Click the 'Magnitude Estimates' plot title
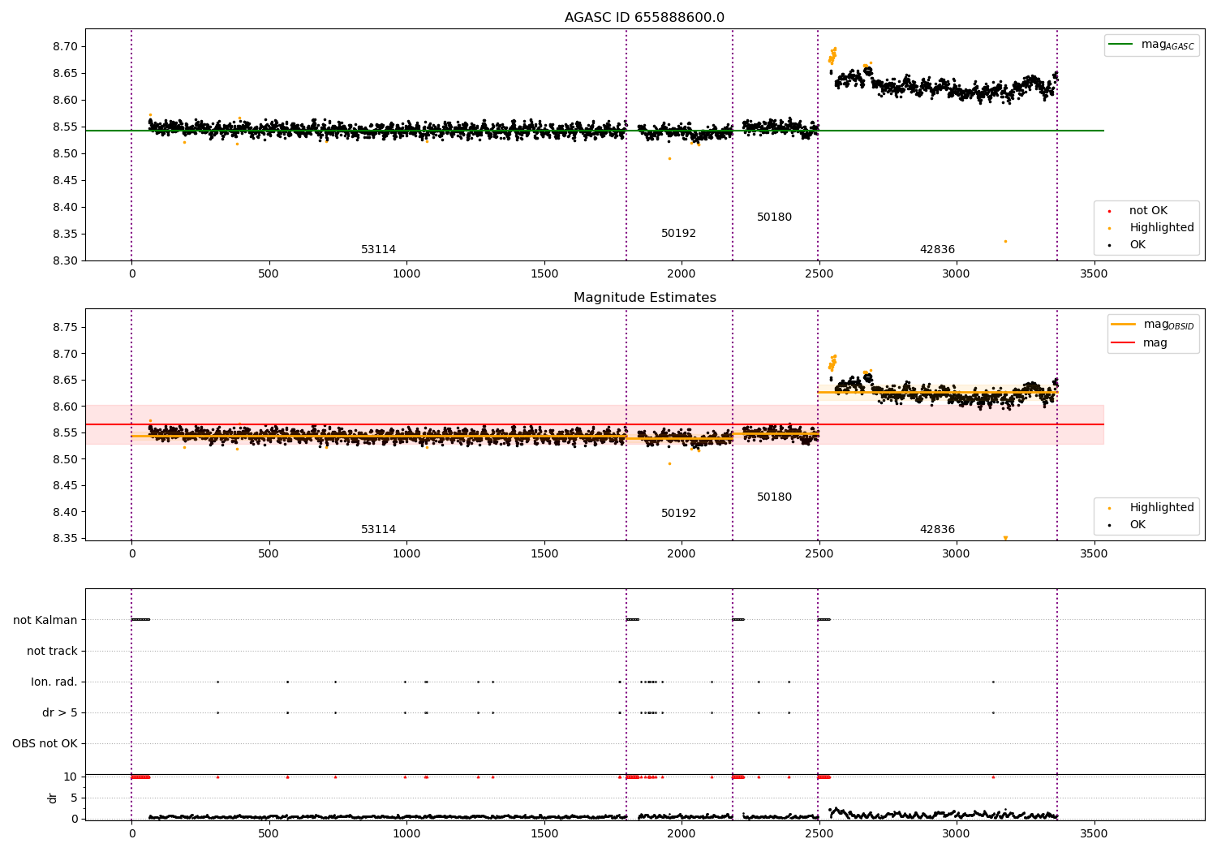This screenshot has height=852, width=1217. 644,298
